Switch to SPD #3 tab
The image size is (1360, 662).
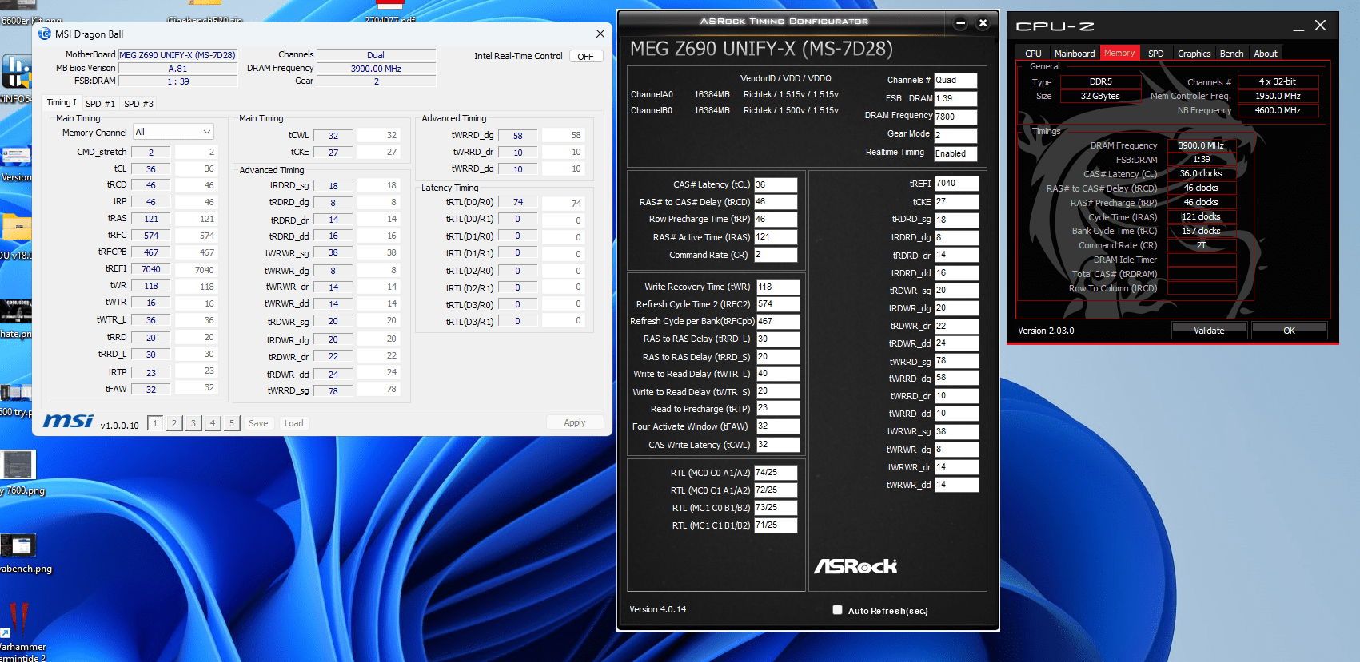139,104
